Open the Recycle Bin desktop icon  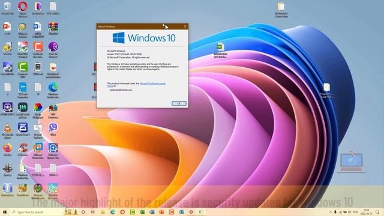[7, 8]
